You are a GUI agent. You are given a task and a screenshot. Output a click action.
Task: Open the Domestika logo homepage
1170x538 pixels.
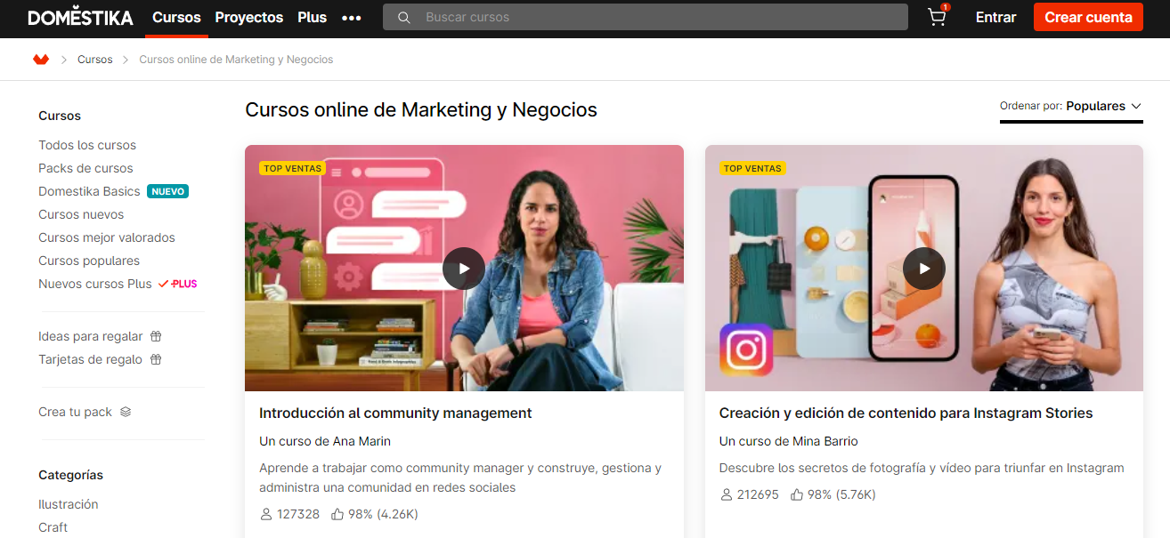pyautogui.click(x=80, y=18)
